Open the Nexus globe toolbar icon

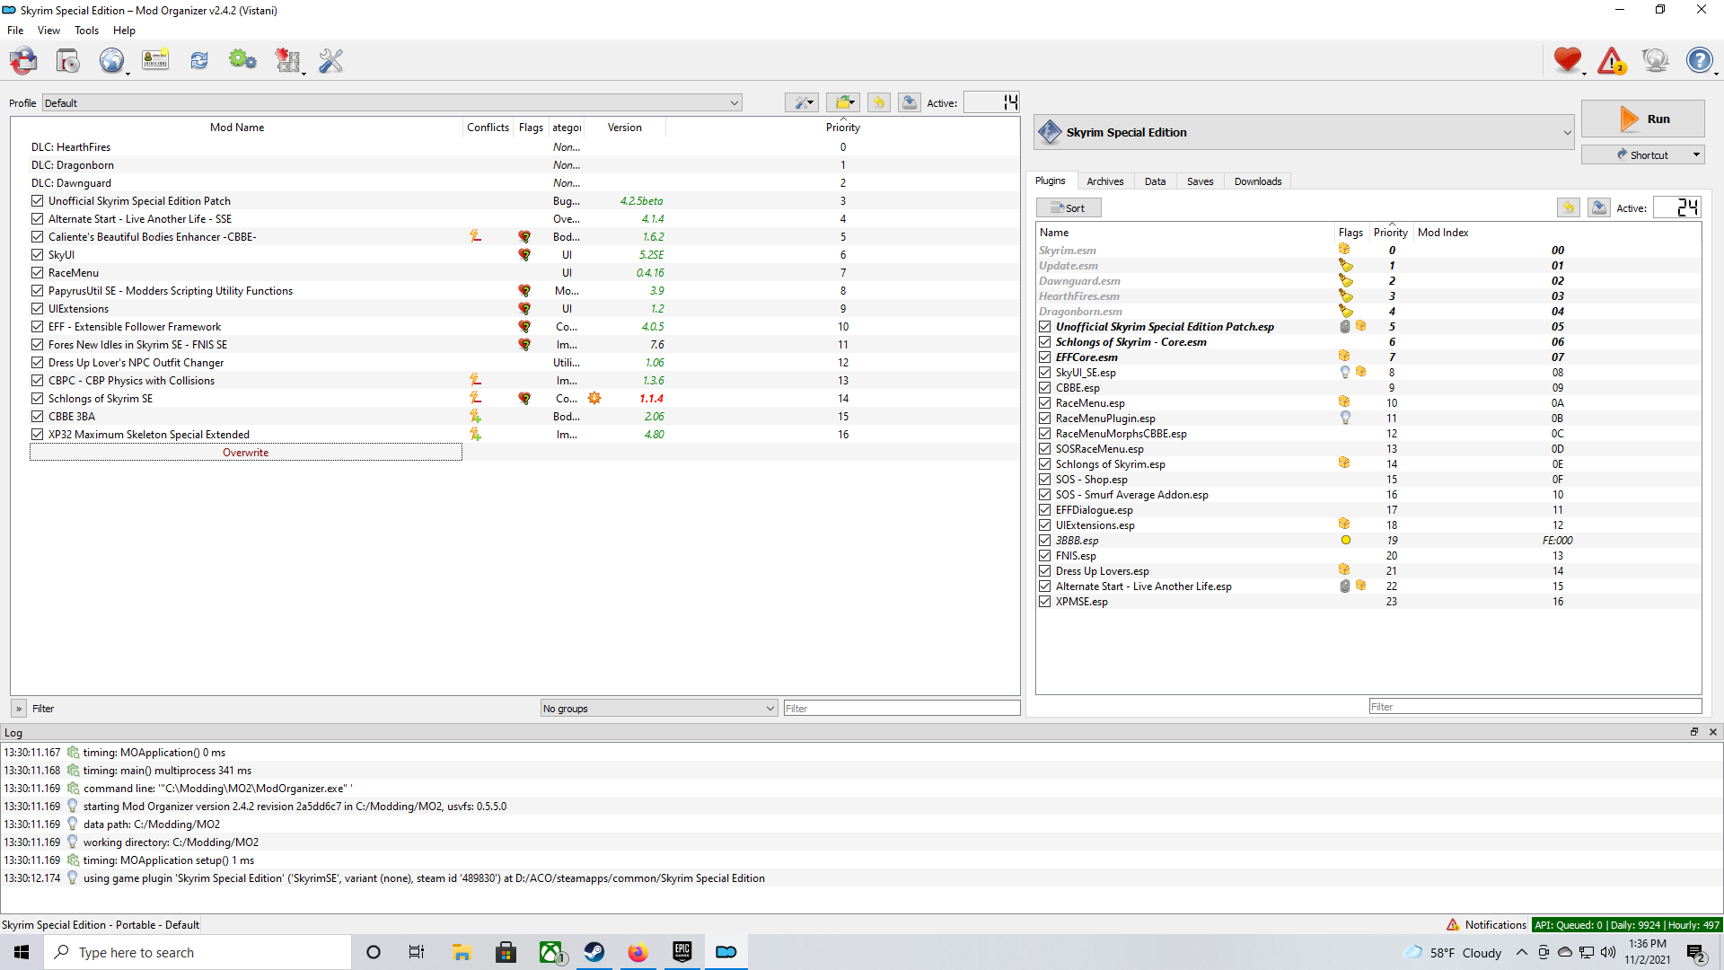tap(111, 60)
